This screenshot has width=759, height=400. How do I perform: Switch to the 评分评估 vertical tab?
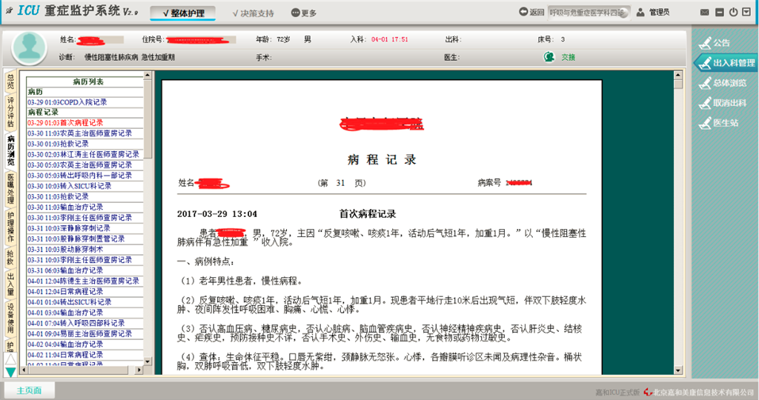coord(10,112)
